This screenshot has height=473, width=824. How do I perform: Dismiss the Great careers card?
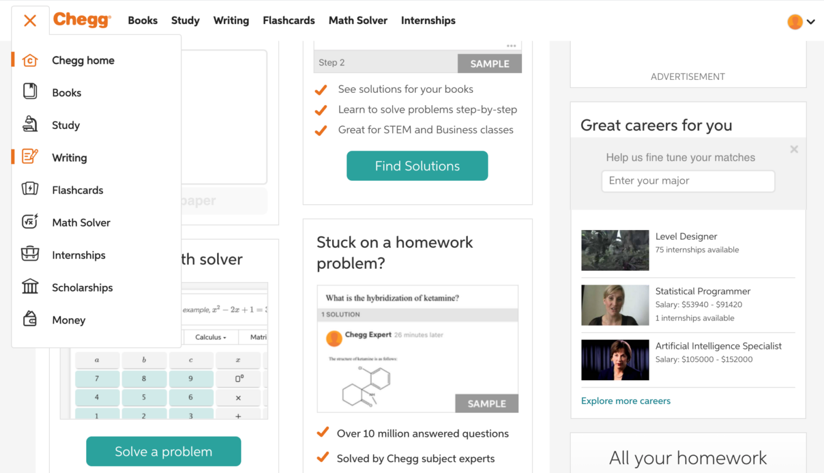click(x=794, y=149)
